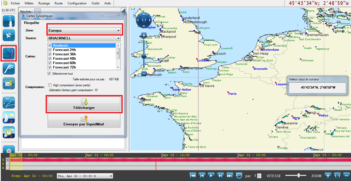351x181 pixels.
Task: Click the mail download chart sidebar icon
Action: point(9,84)
